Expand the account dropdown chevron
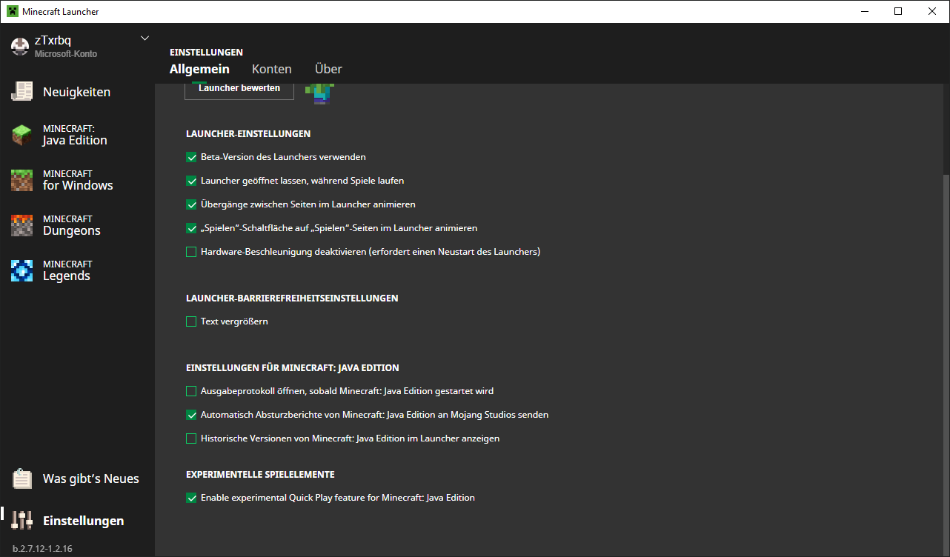This screenshot has height=557, width=950. click(145, 39)
